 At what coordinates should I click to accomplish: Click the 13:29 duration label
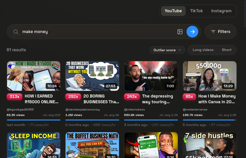(228, 86)
